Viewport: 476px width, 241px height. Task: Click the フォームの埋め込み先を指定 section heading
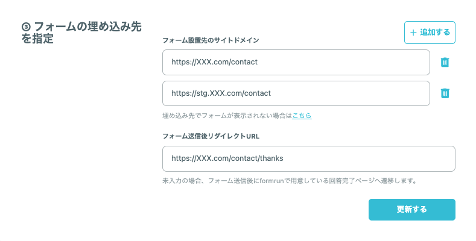pos(81,33)
